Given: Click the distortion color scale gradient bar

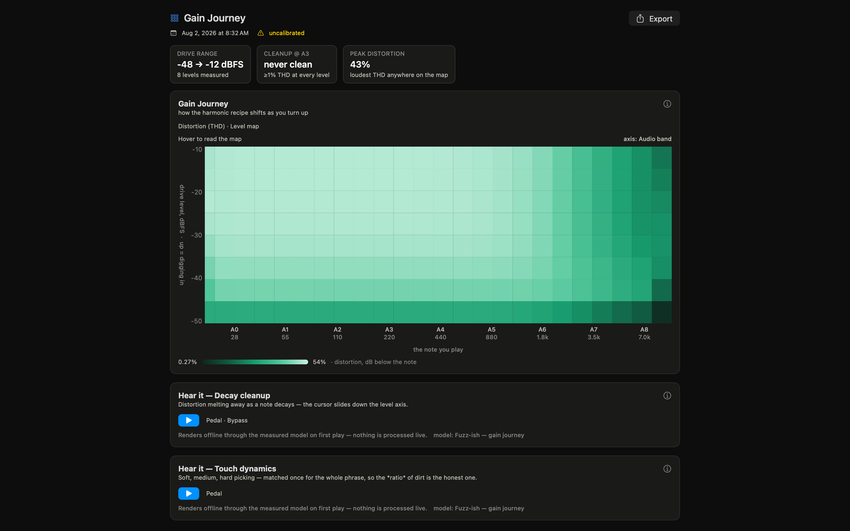Looking at the screenshot, I should point(255,362).
